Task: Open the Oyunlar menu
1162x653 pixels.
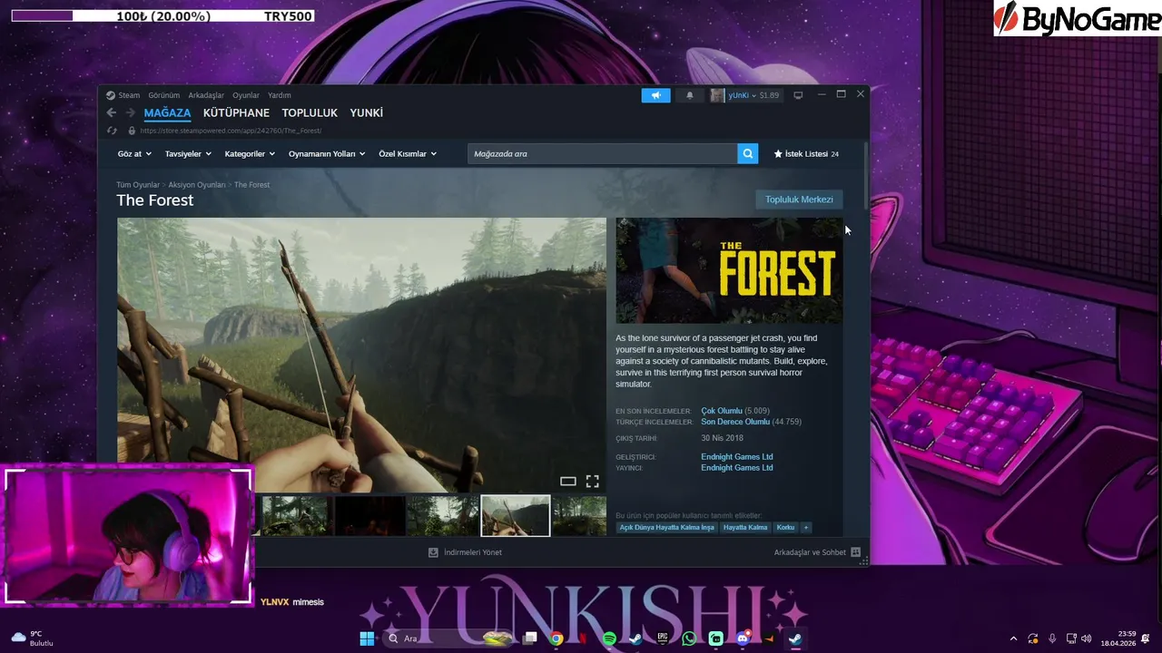Action: [246, 95]
